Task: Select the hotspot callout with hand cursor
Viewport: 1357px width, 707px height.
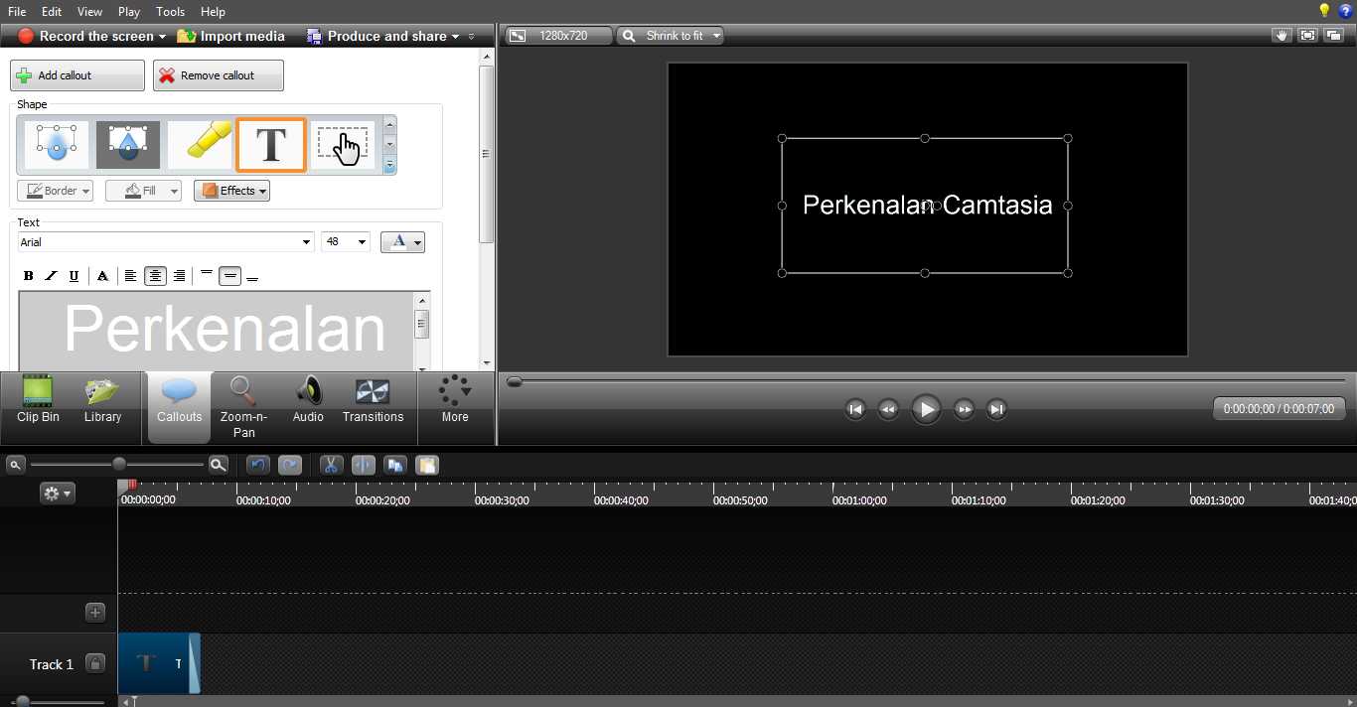Action: [x=343, y=145]
